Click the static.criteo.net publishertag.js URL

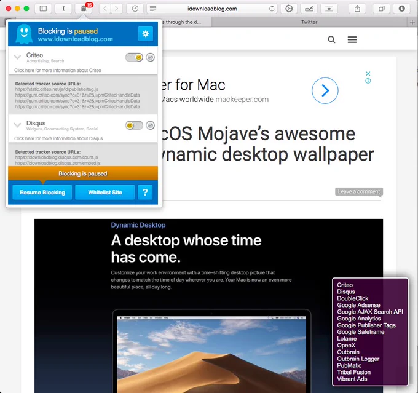(57, 89)
